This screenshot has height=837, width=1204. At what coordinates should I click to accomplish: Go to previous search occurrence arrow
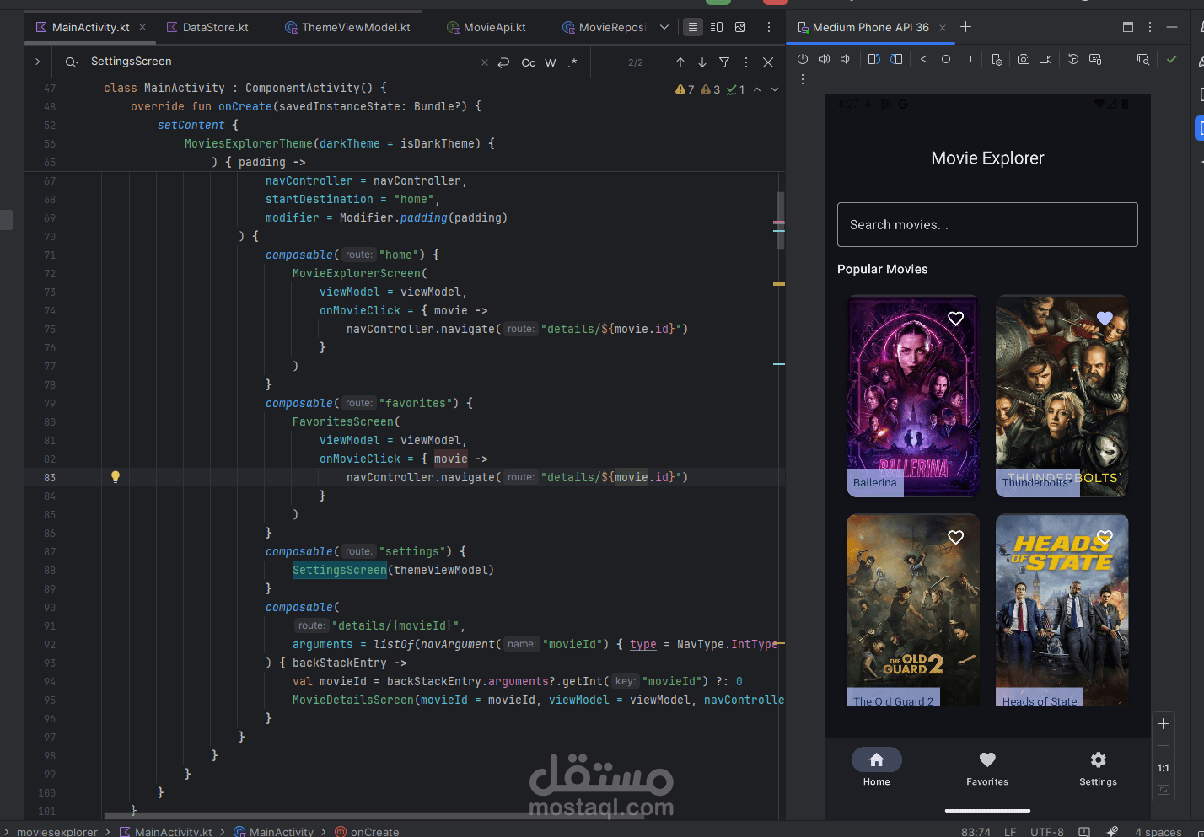[x=680, y=62]
